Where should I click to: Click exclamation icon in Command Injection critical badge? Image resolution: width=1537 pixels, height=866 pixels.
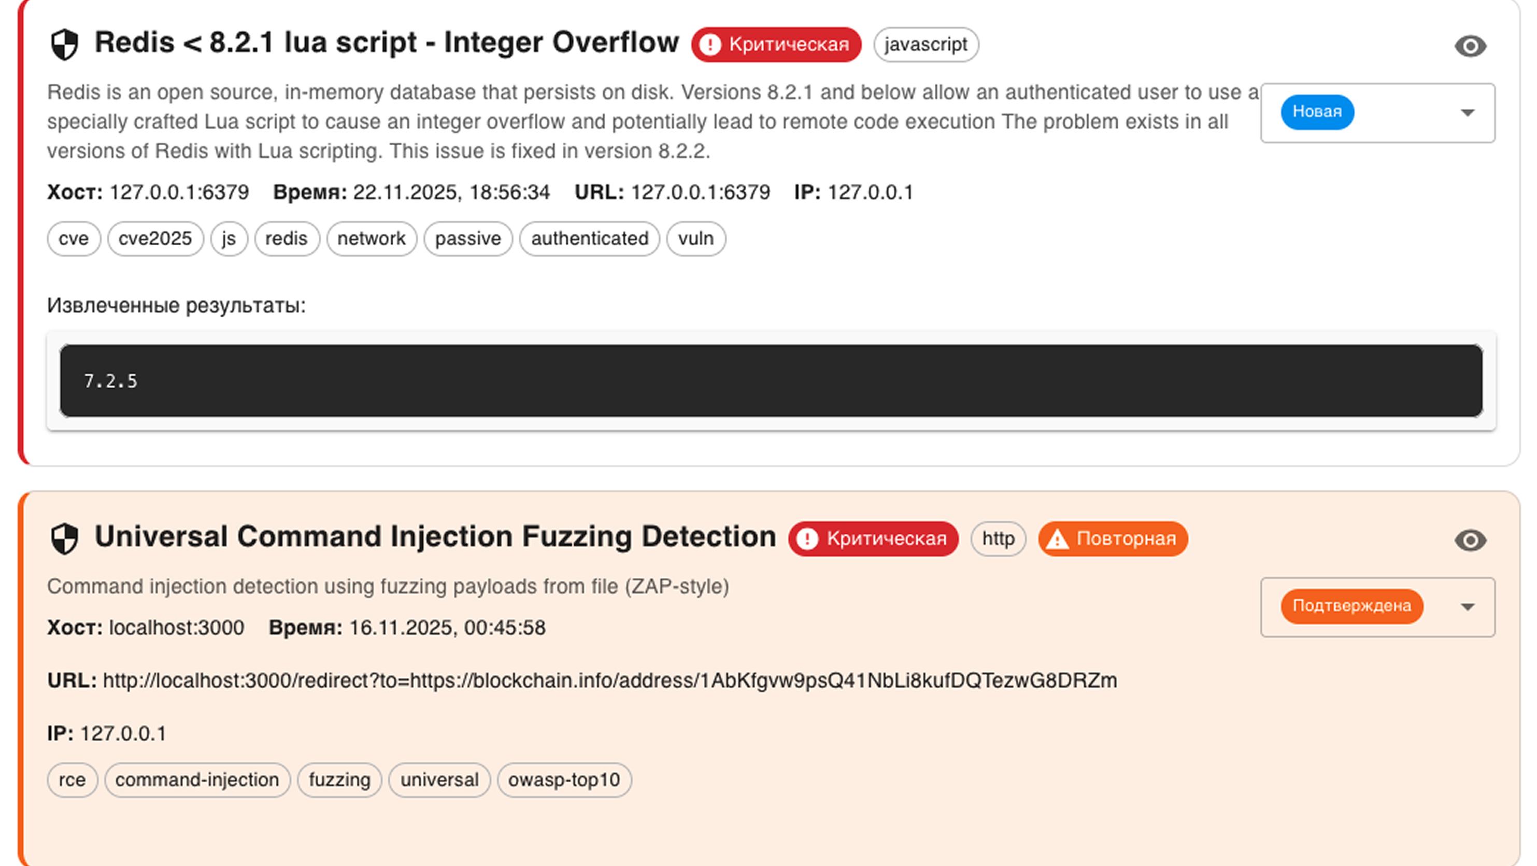tap(807, 539)
